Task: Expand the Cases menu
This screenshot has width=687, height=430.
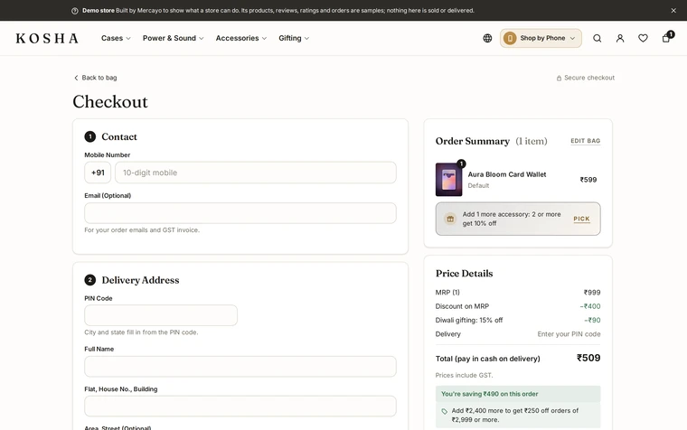Action: (116, 38)
